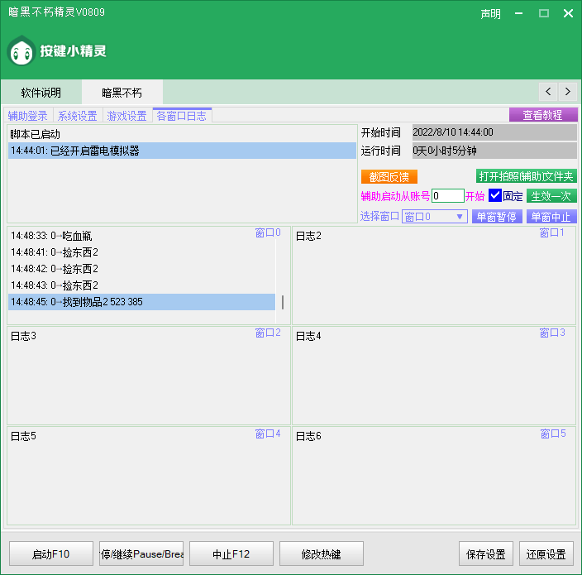Image resolution: width=582 pixels, height=575 pixels.
Task: Click the 中止F12 button
Action: tap(231, 553)
